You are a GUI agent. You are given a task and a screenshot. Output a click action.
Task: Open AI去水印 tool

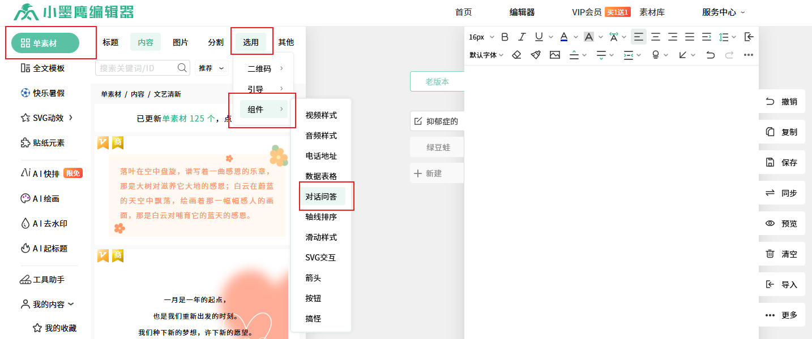44,223
